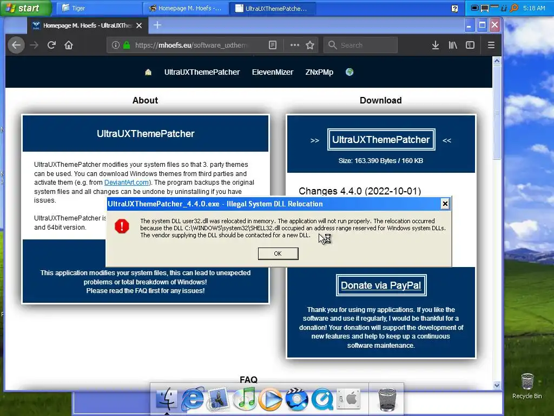Switch to UltraUXThemePatcher taskbar item
554x416 pixels.
pos(272,8)
